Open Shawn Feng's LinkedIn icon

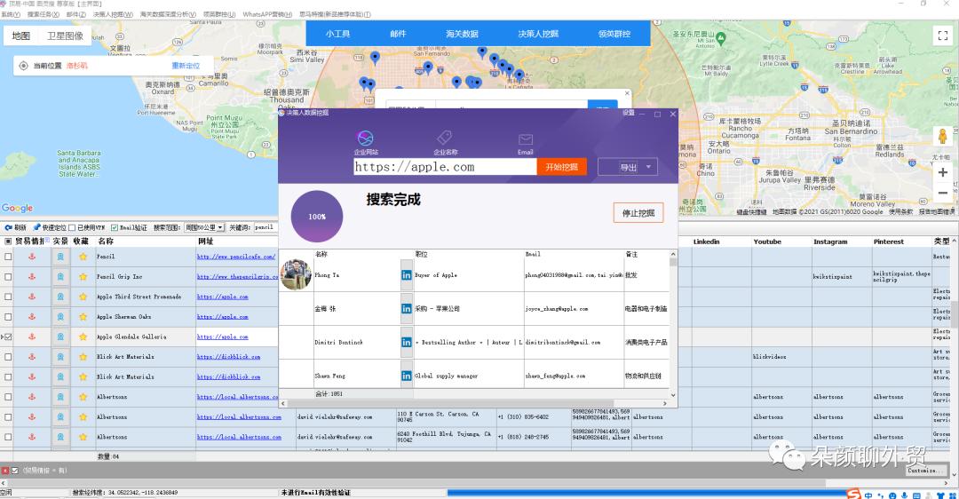[x=406, y=376]
